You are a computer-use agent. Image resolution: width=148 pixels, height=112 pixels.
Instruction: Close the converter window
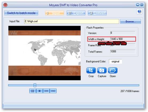click(142, 5)
